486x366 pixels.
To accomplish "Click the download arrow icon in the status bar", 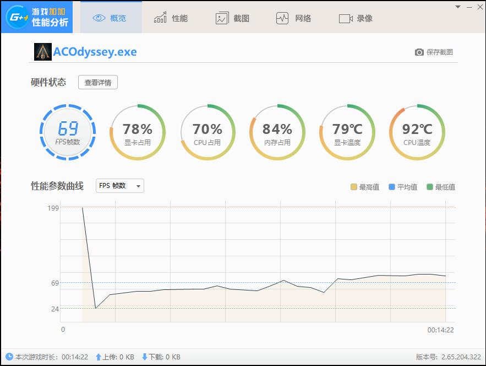I will 146,357.
